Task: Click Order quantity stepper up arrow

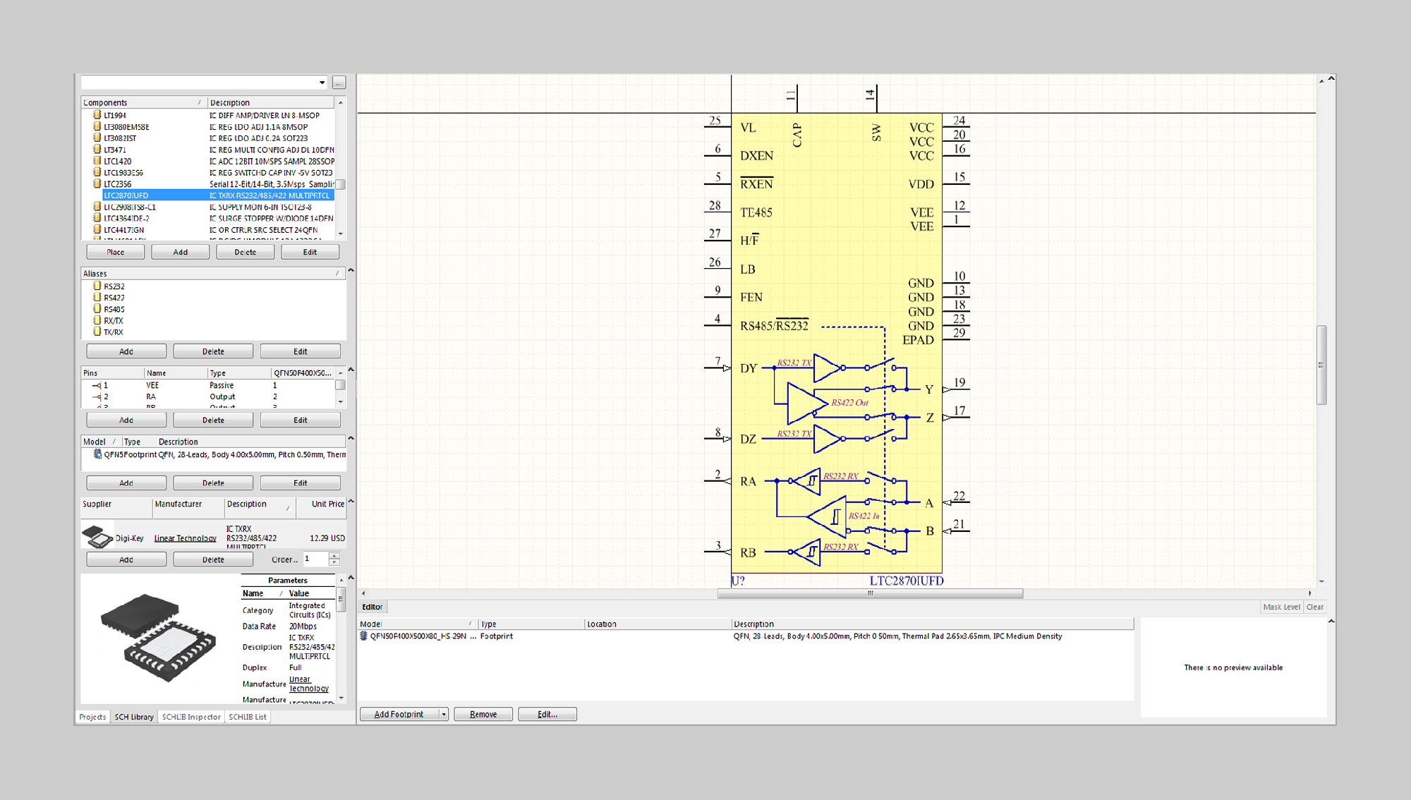Action: pos(334,556)
